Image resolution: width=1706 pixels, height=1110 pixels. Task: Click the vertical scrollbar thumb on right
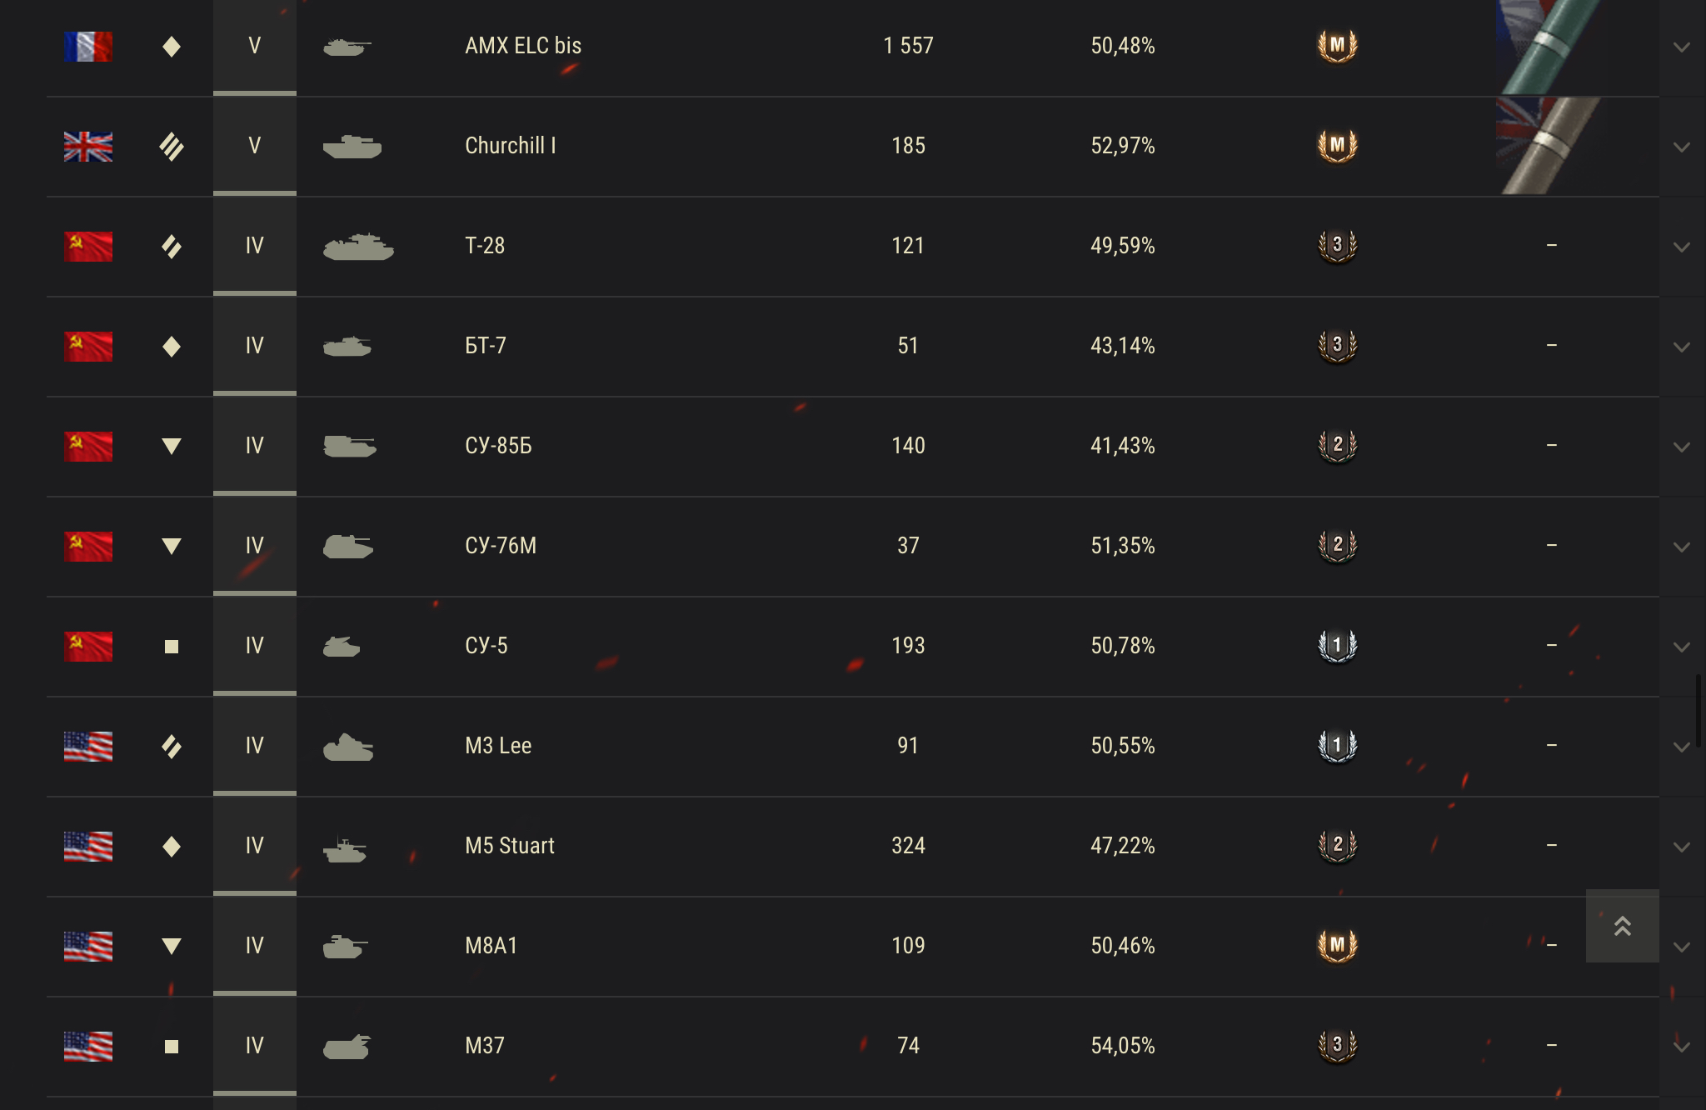coord(1699,711)
